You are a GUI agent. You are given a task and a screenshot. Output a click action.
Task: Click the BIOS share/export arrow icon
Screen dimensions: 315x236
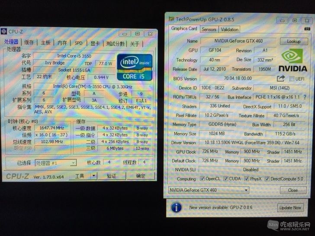click(281, 79)
